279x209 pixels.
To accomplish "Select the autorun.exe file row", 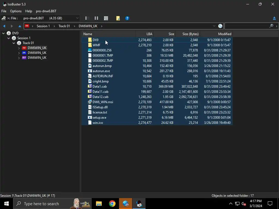I will 157,71.
